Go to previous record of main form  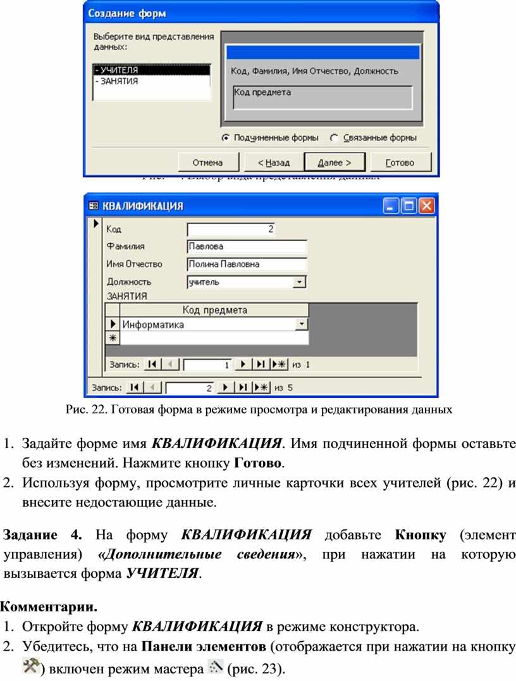(x=153, y=387)
